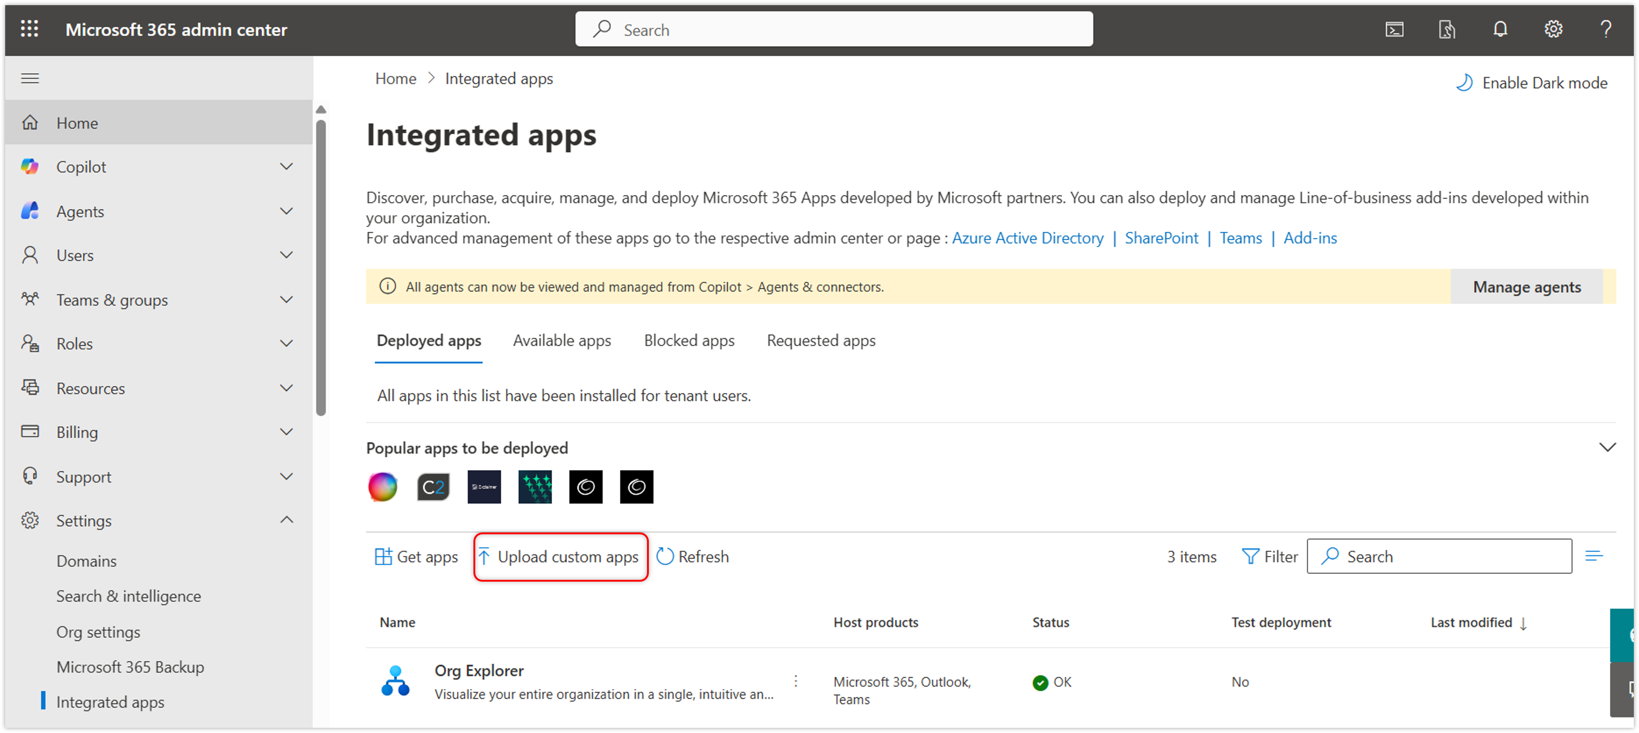Select the C2 popular app icon

pyautogui.click(x=433, y=487)
